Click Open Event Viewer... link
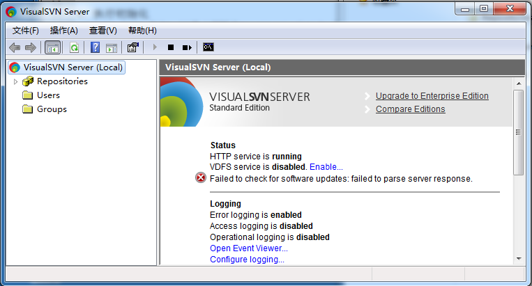The height and width of the screenshot is (286, 532). coord(249,248)
